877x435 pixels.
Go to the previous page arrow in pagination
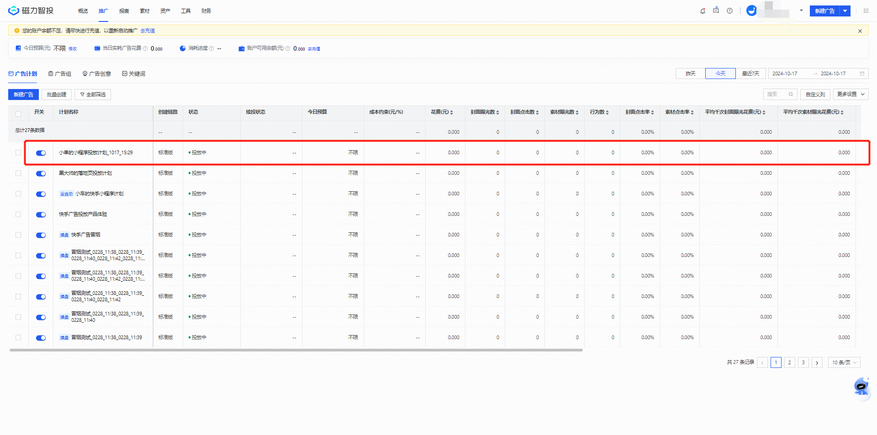[x=762, y=362]
